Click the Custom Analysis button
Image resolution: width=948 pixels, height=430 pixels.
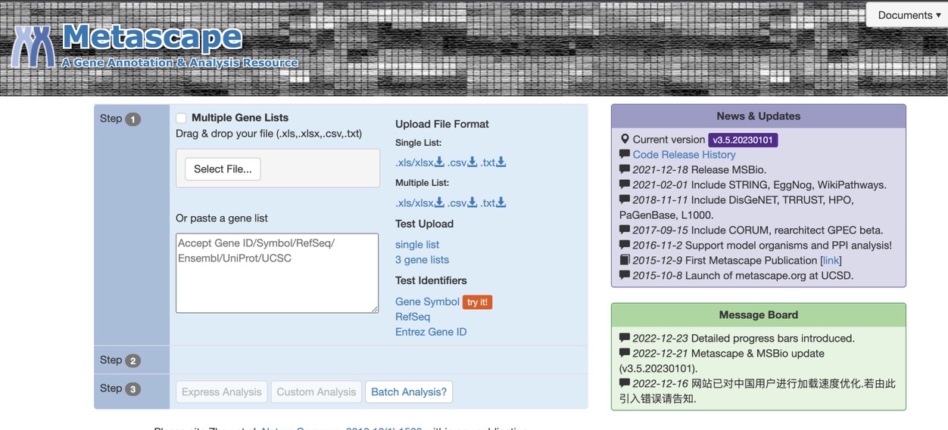coord(316,392)
